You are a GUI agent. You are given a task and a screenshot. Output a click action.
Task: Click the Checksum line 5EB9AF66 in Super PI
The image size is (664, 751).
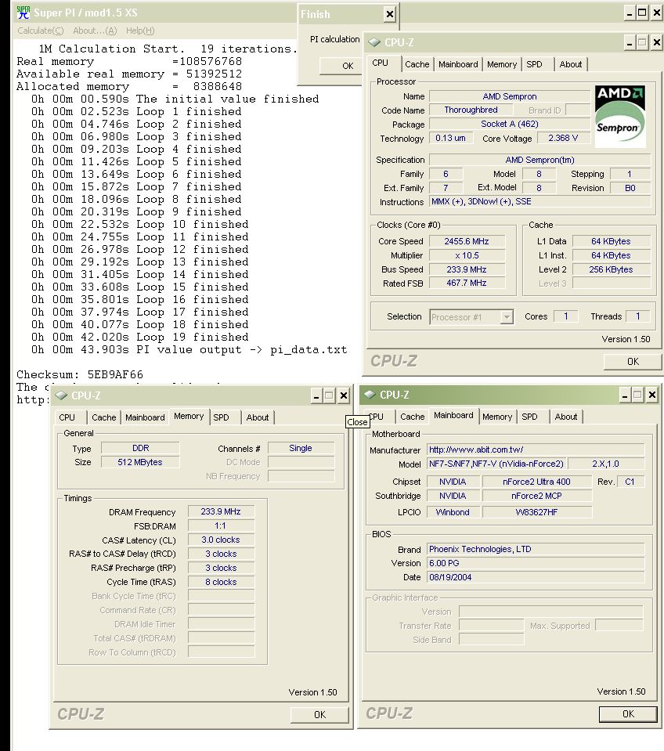click(x=79, y=374)
